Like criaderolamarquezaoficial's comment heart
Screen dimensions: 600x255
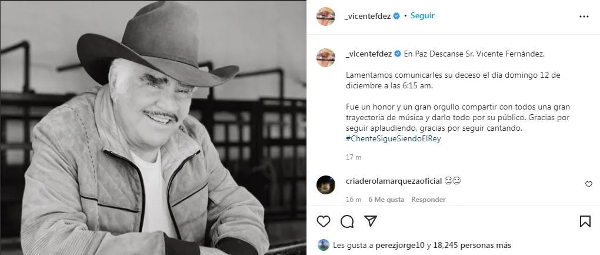(x=588, y=184)
